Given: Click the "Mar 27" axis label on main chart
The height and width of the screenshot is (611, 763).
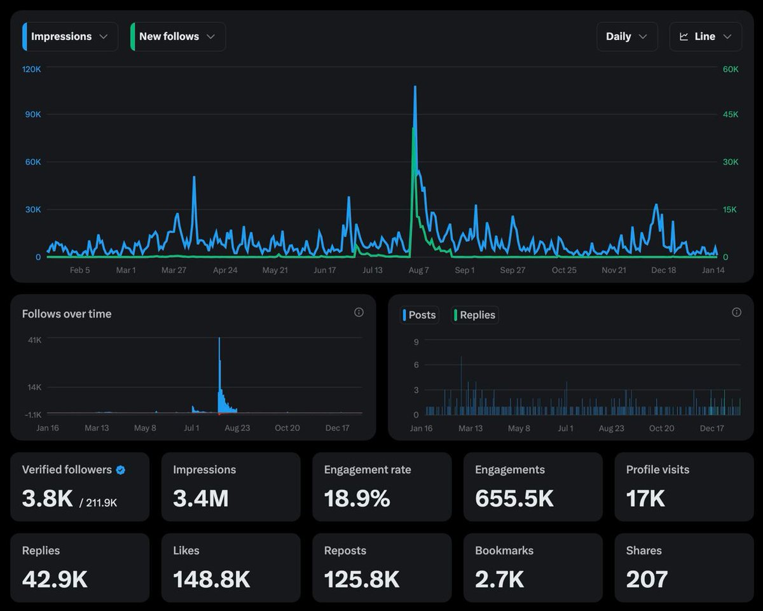Looking at the screenshot, I should 174,270.
